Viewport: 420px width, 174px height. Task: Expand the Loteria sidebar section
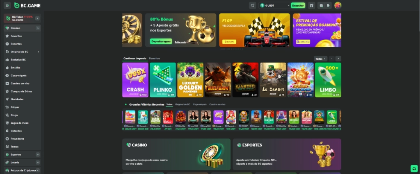tap(37, 163)
